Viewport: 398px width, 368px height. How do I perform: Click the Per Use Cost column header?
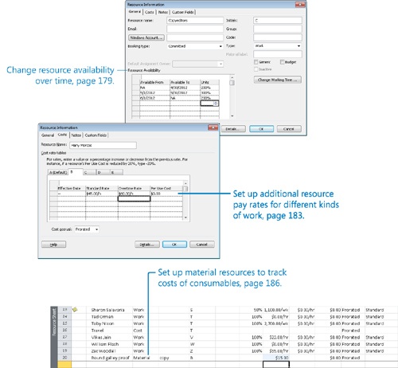(166, 188)
